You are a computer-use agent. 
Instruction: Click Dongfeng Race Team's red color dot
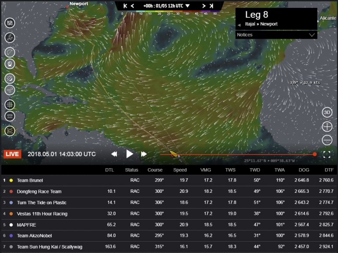point(11,192)
